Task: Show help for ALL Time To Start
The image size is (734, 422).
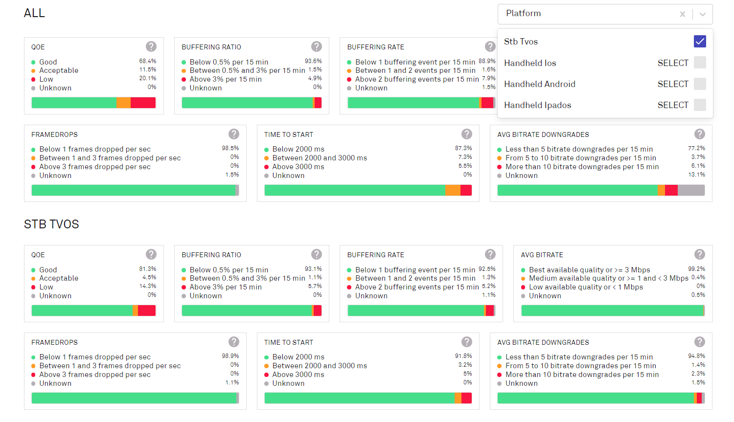Action: (x=467, y=134)
